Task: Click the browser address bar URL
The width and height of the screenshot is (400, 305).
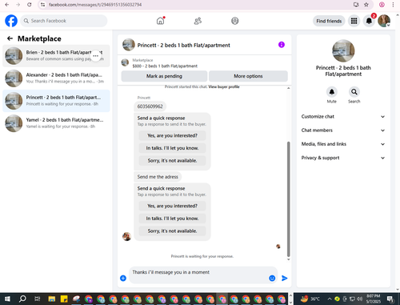Action: 95,5
